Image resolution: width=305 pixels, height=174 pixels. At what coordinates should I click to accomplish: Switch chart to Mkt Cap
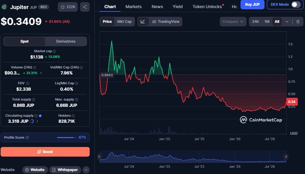pyautogui.click(x=124, y=22)
